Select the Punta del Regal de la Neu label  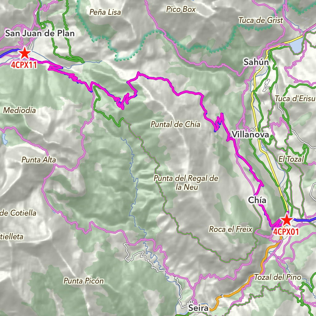[x=186, y=183]
